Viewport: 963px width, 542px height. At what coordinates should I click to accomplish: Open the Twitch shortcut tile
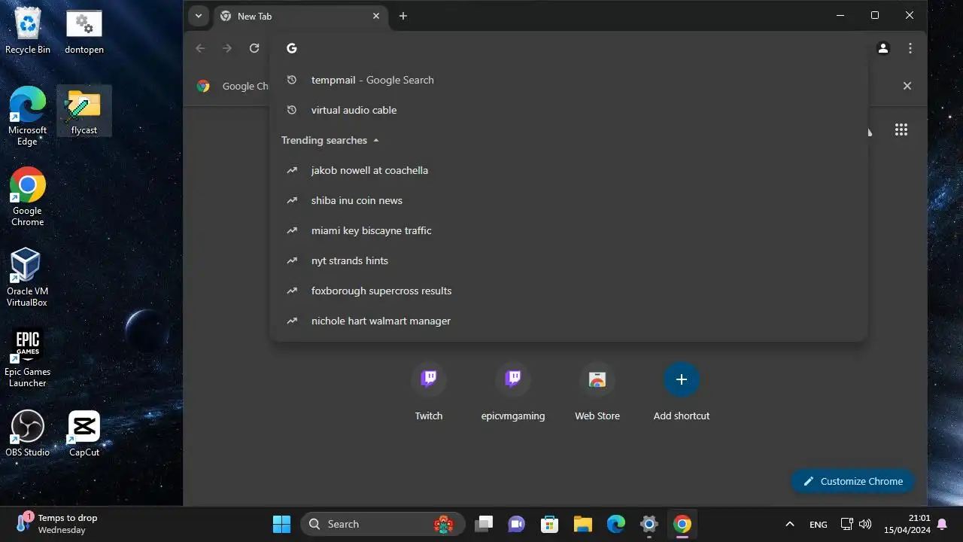point(429,391)
